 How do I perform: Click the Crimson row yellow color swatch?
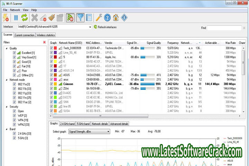(x=55, y=84)
